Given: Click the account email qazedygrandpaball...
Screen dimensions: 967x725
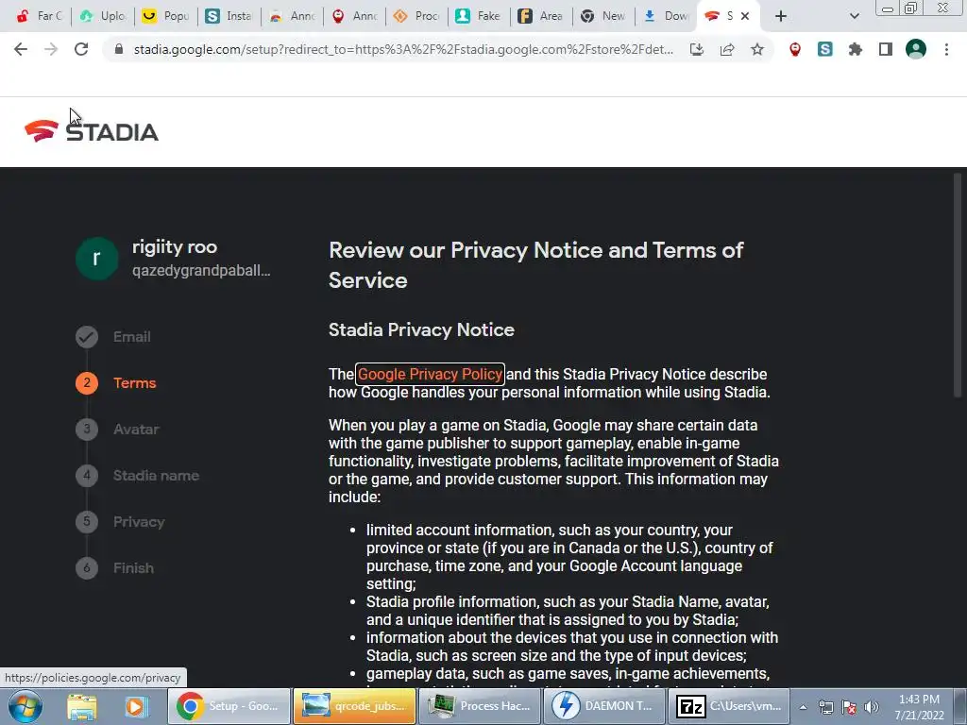Looking at the screenshot, I should click(201, 271).
